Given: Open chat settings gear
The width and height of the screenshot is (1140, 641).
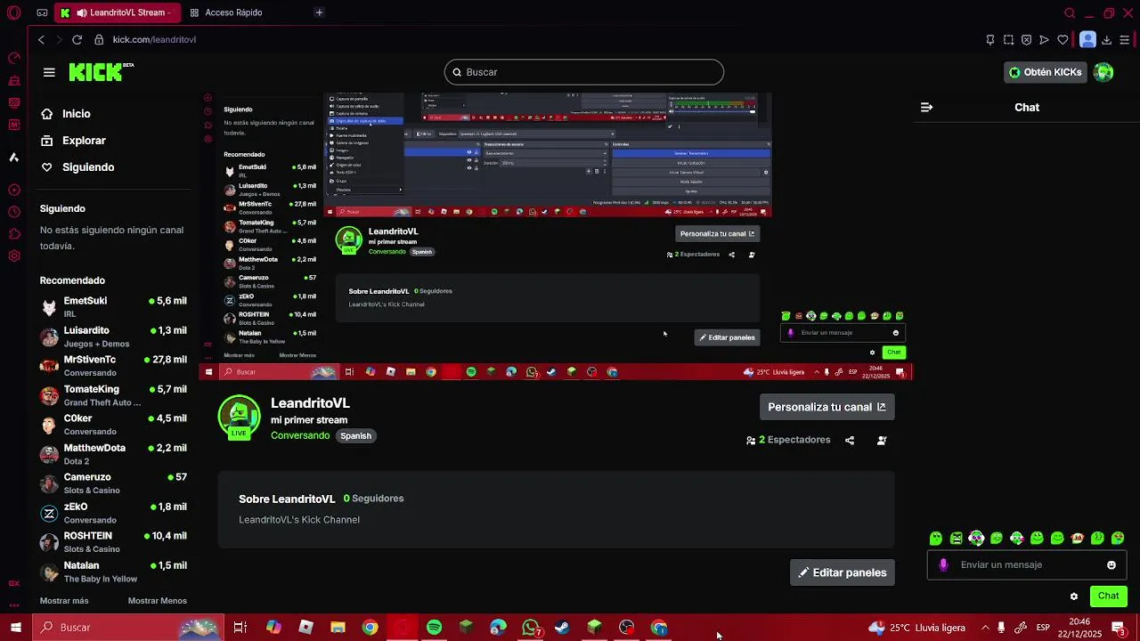Looking at the screenshot, I should [1074, 596].
